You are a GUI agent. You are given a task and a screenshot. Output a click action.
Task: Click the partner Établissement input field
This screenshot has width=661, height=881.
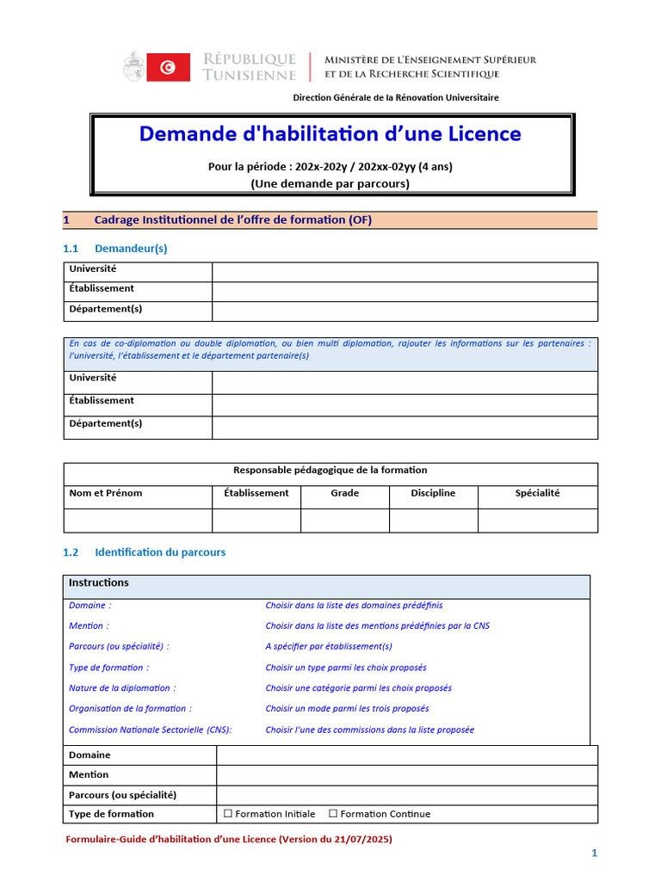(x=405, y=405)
